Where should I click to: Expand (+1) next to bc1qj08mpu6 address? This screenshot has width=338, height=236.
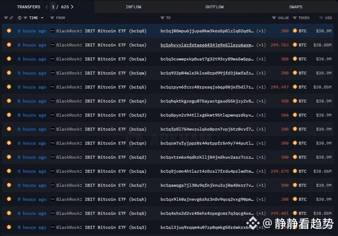[x=261, y=31]
